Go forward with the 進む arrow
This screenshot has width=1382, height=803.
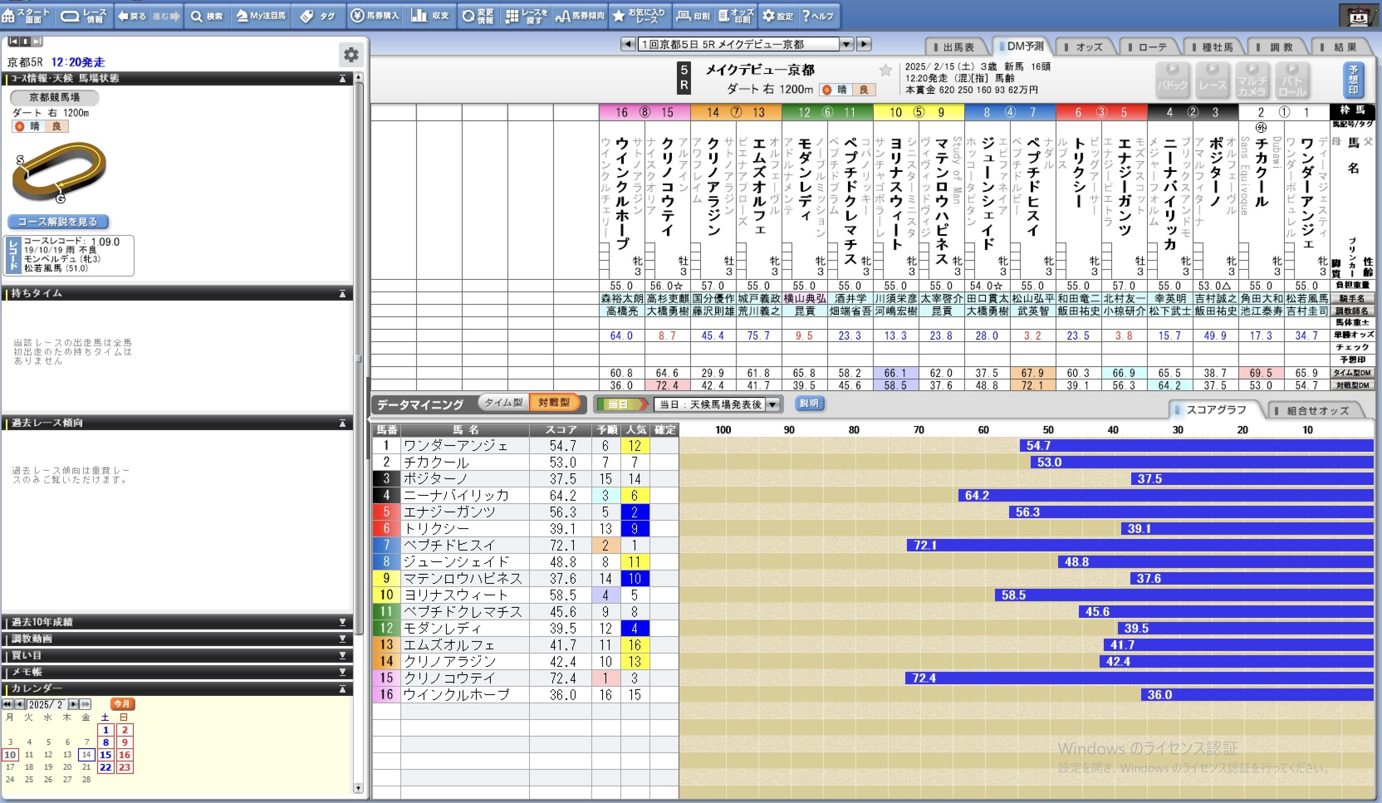point(166,16)
